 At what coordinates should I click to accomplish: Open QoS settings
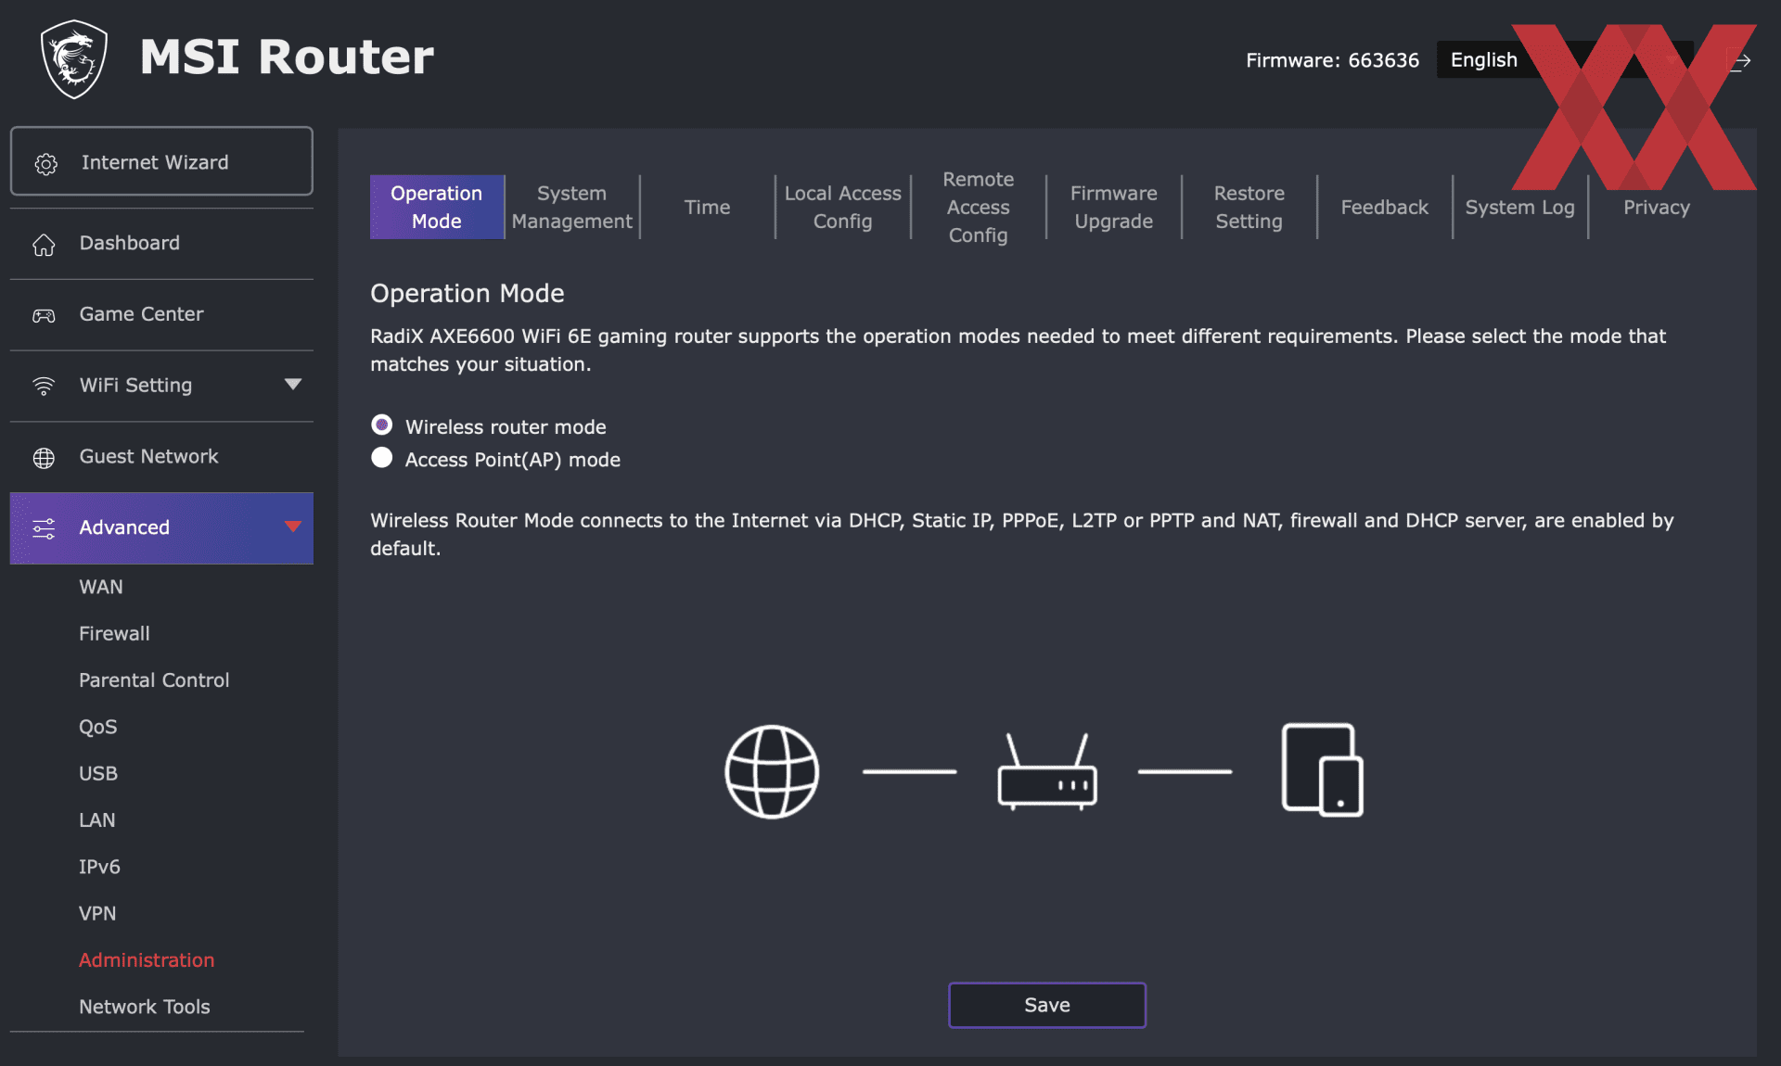point(97,727)
